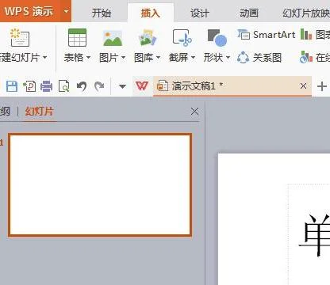Open the WPS 演示 application menu

[x=29, y=11]
